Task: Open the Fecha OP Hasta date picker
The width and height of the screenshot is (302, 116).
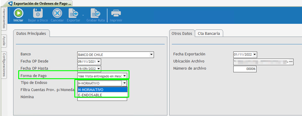Action: (99, 68)
